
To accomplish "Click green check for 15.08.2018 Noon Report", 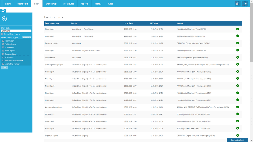I will point(237,93).
